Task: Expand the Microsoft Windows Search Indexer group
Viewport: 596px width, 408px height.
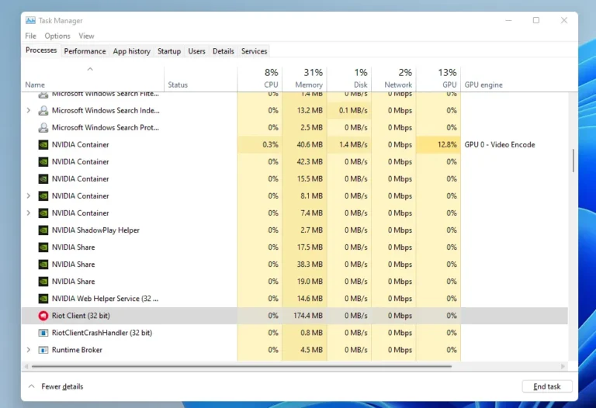Action: [x=29, y=111]
